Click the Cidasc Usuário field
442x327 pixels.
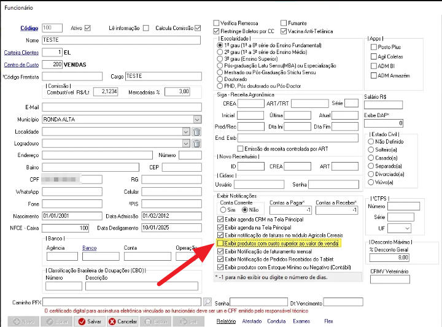pyautogui.click(x=259, y=185)
